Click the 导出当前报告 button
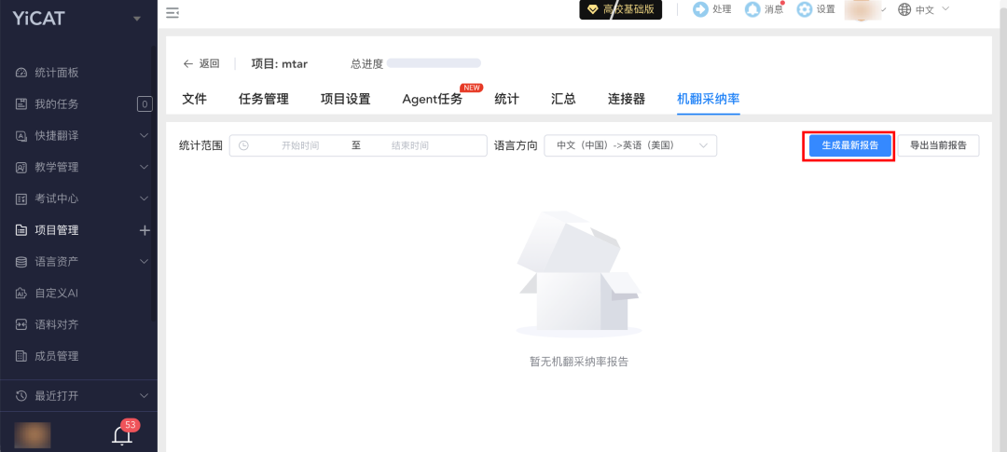 point(938,145)
